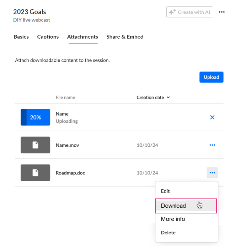Click the 20% upload progress indicator
Screen dimensions: 241x246
coord(35,117)
